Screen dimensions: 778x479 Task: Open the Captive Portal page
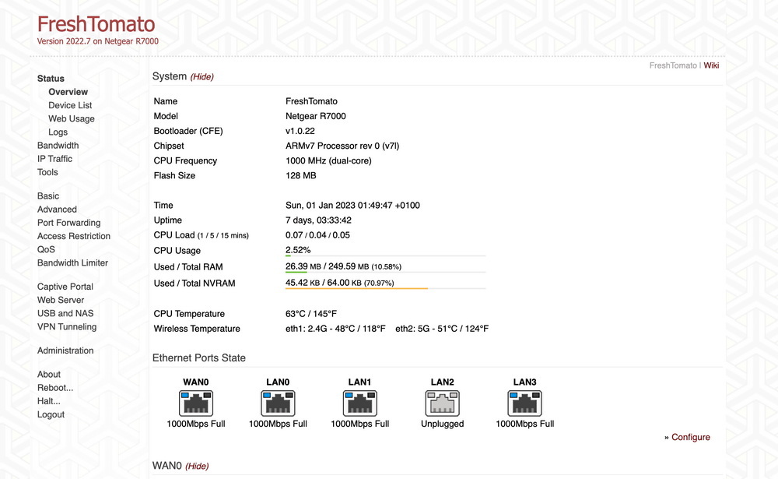coord(65,287)
